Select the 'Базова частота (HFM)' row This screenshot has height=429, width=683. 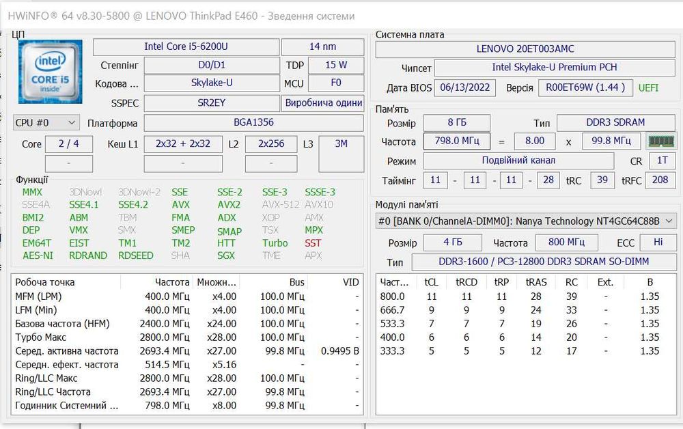pyautogui.click(x=187, y=324)
